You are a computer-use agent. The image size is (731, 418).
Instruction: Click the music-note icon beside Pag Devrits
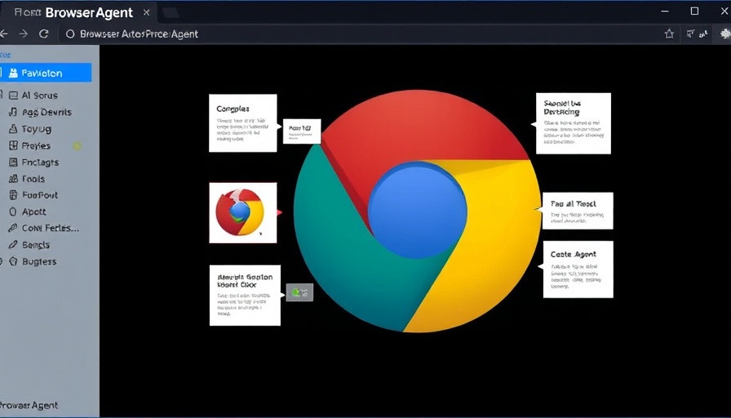[13, 112]
